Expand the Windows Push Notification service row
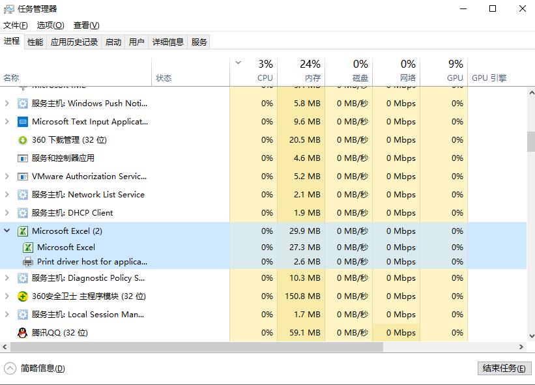The width and height of the screenshot is (535, 385). coord(7,103)
